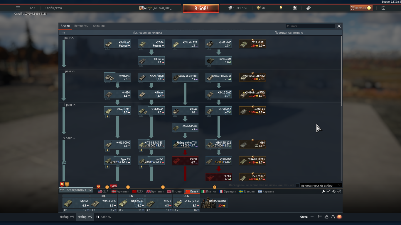The height and width of the screenshot is (225, 401).
Task: Select the SU-76M vehicle card
Action: 219,61
